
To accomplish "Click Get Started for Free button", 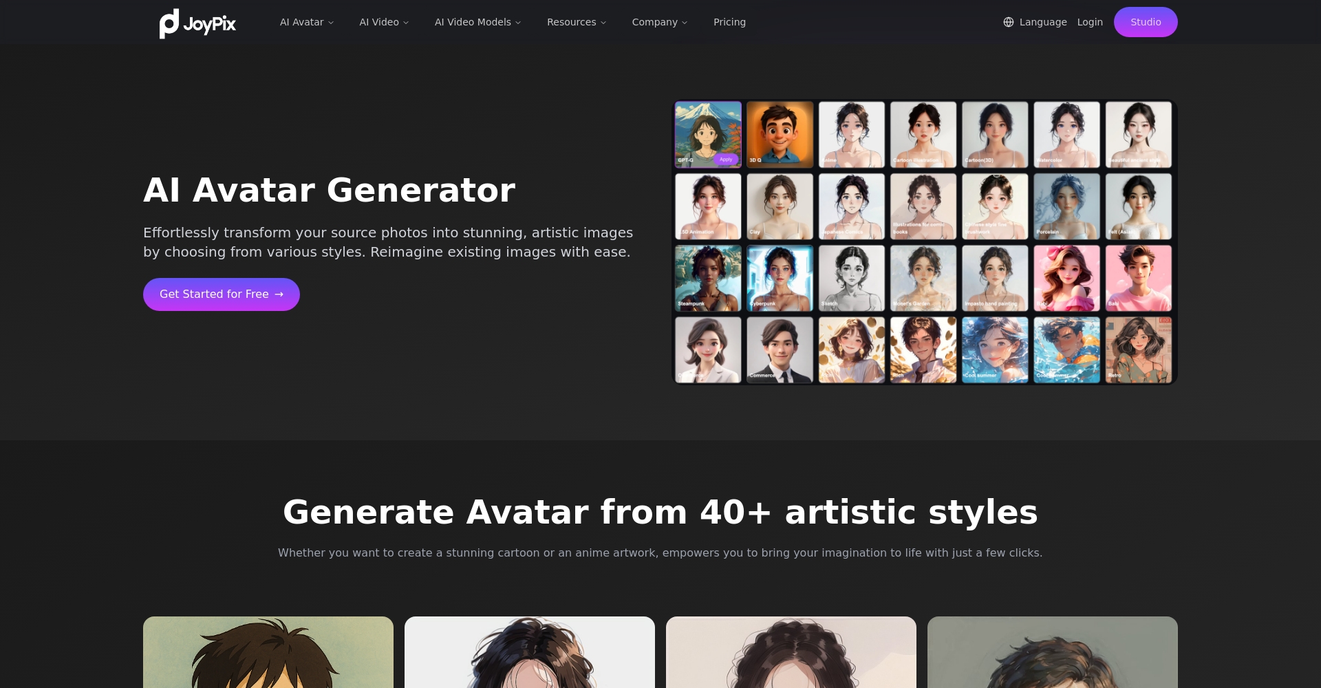I will [222, 294].
